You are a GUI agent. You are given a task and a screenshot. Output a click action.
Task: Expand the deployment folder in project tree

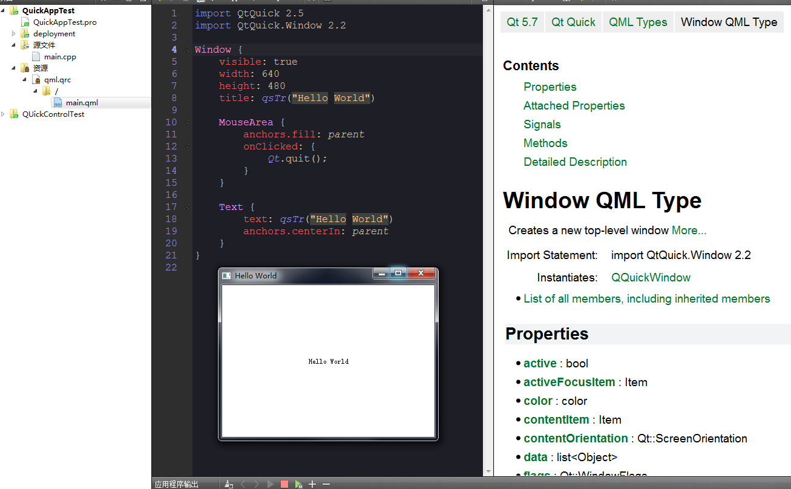pos(14,34)
